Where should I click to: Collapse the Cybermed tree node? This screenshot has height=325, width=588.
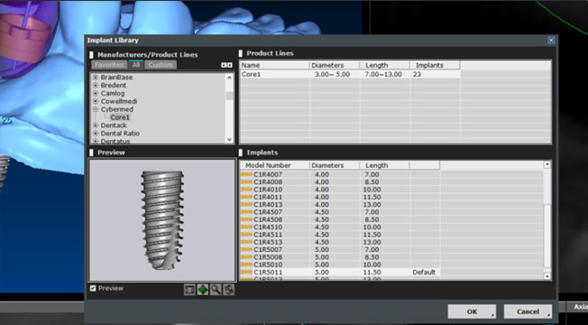(96, 109)
